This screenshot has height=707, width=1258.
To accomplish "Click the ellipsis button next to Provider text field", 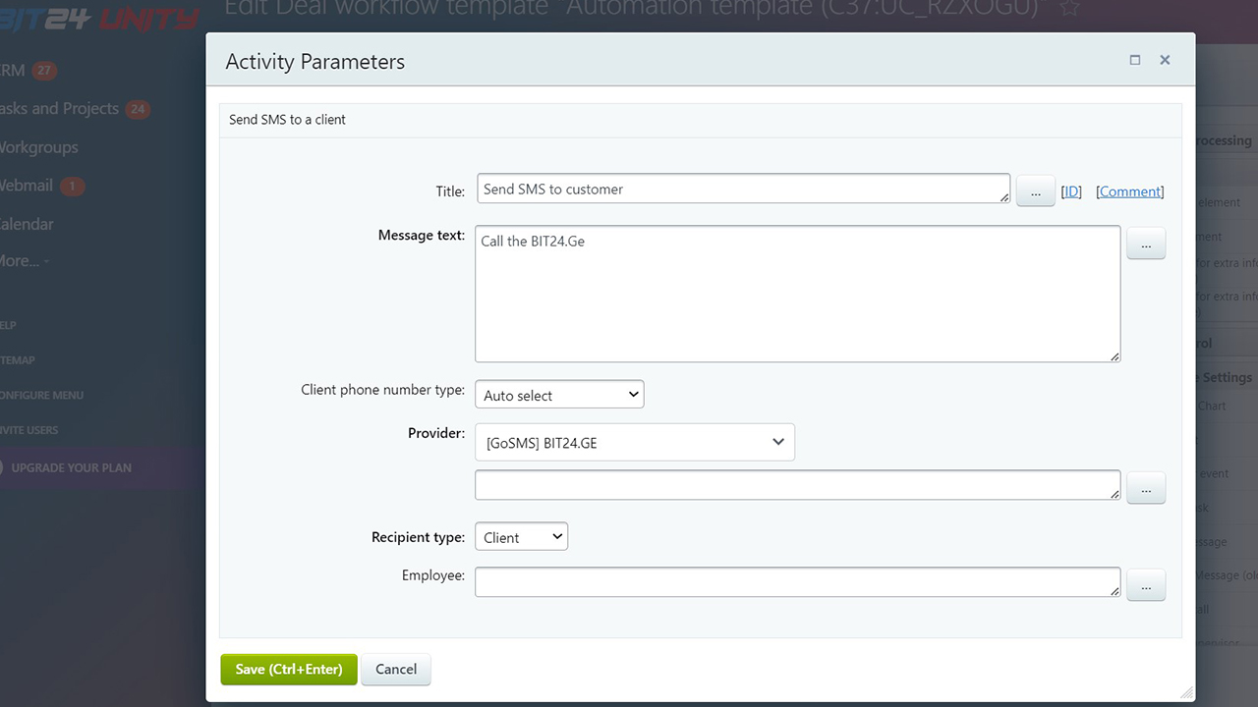I will click(x=1145, y=488).
